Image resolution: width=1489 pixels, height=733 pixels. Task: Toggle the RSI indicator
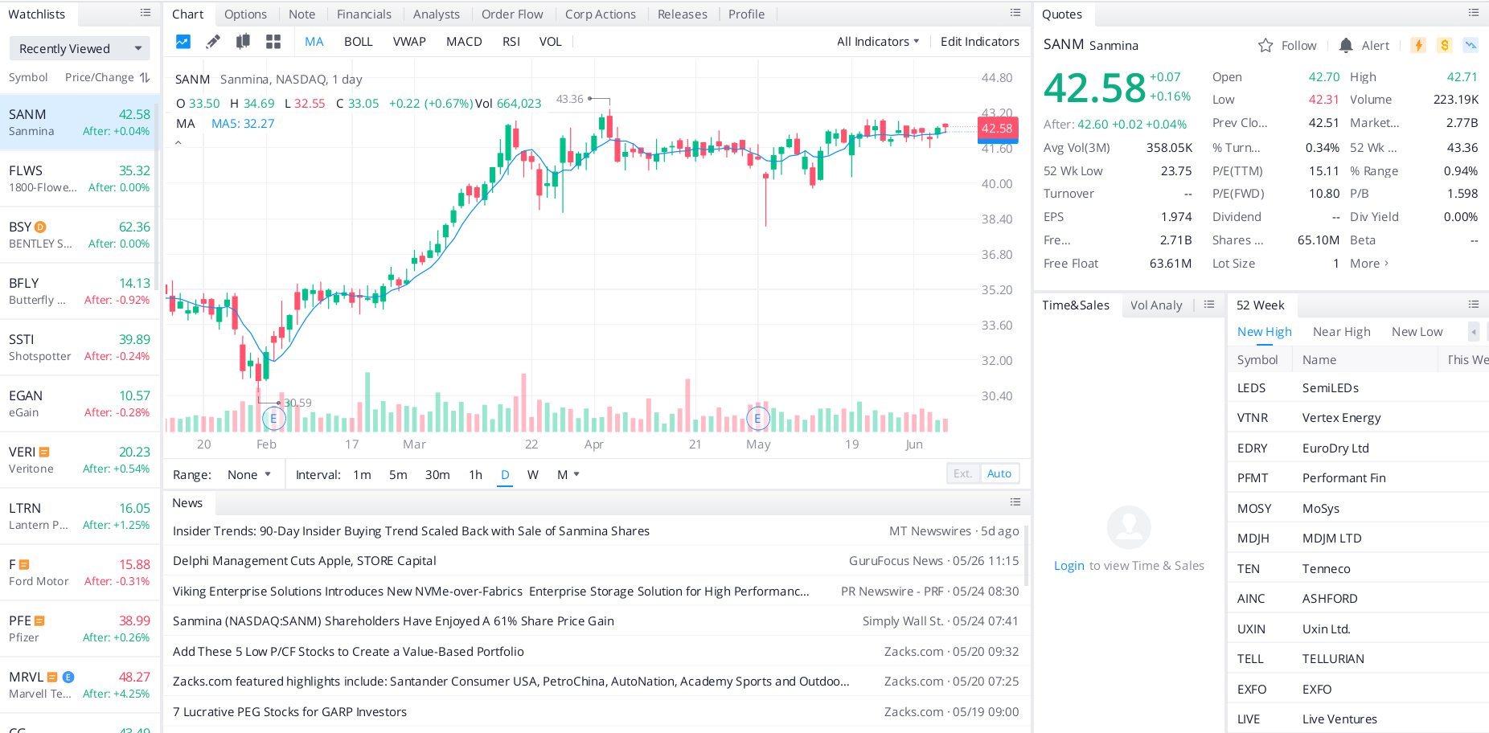tap(511, 42)
